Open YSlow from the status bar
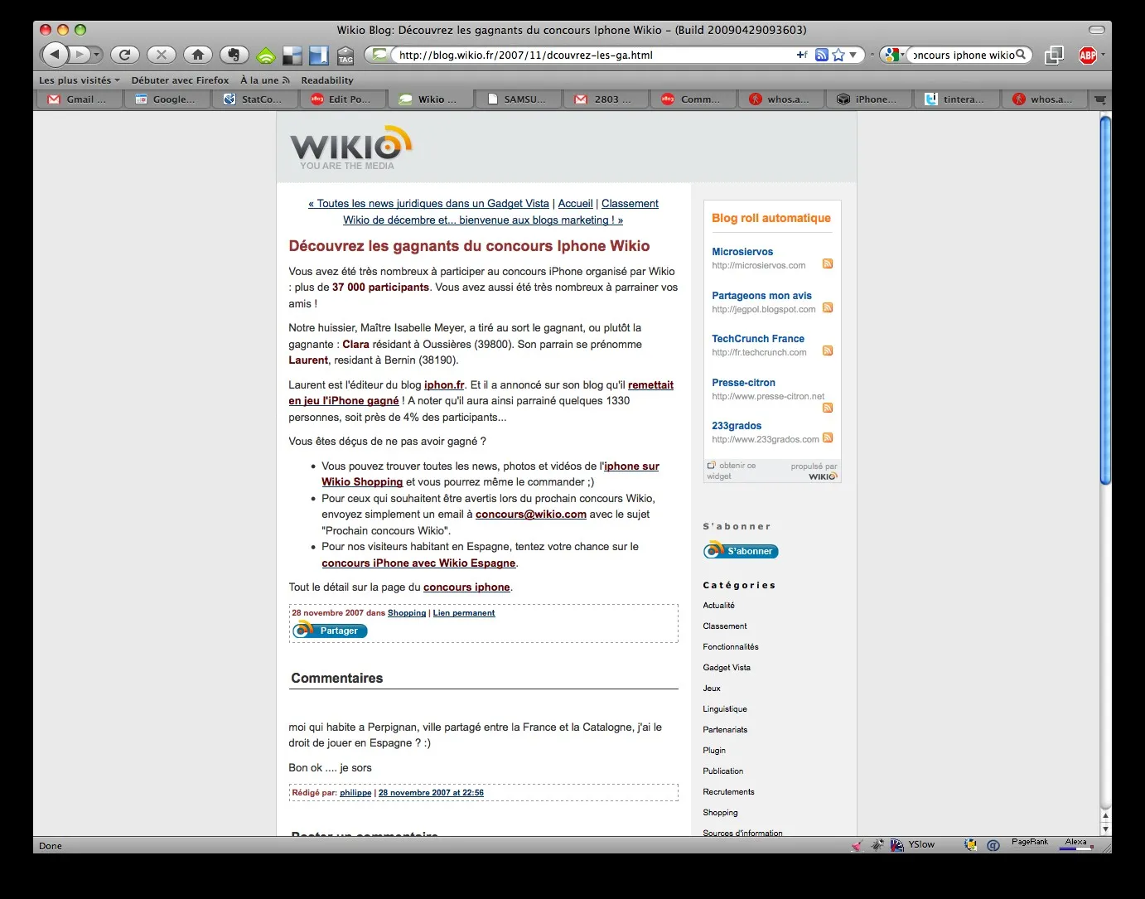The height and width of the screenshot is (899, 1145). pos(912,845)
